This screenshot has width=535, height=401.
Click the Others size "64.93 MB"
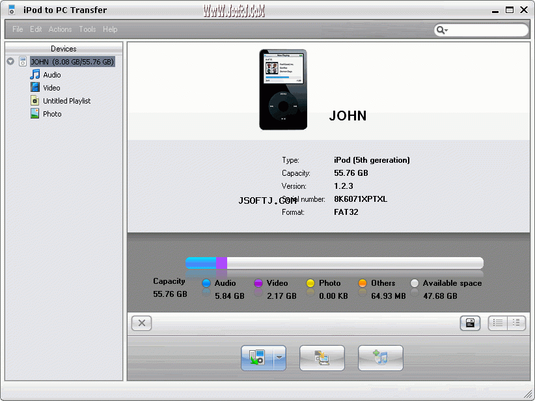pyautogui.click(x=389, y=296)
